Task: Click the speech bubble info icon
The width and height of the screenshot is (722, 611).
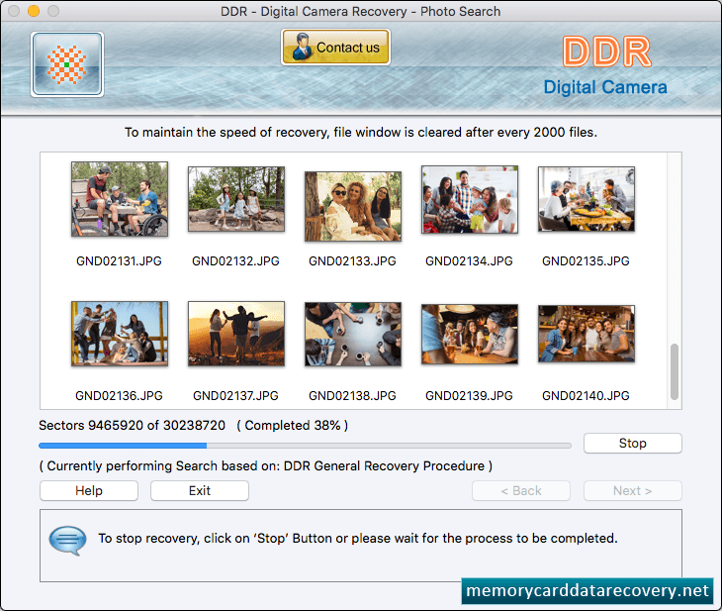Action: pos(67,540)
